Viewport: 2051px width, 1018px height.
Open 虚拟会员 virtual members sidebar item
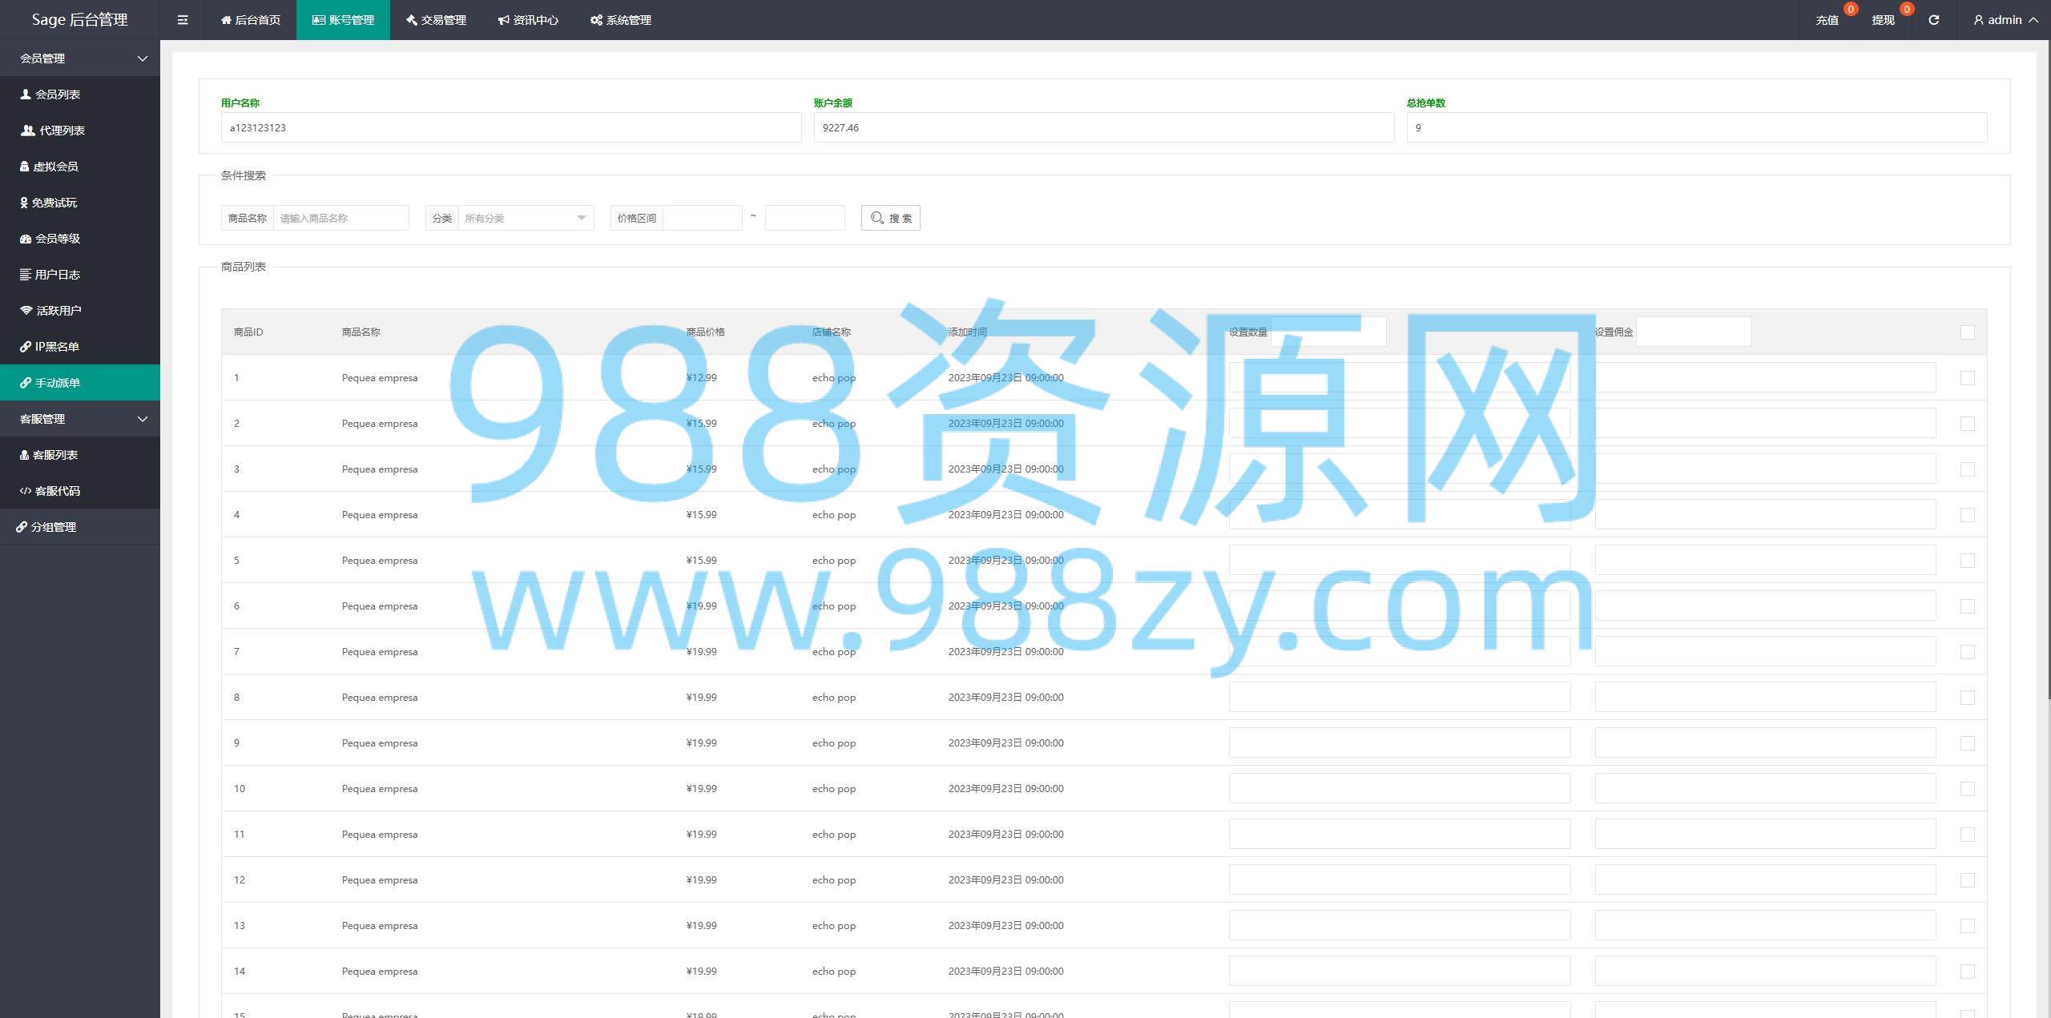(55, 167)
